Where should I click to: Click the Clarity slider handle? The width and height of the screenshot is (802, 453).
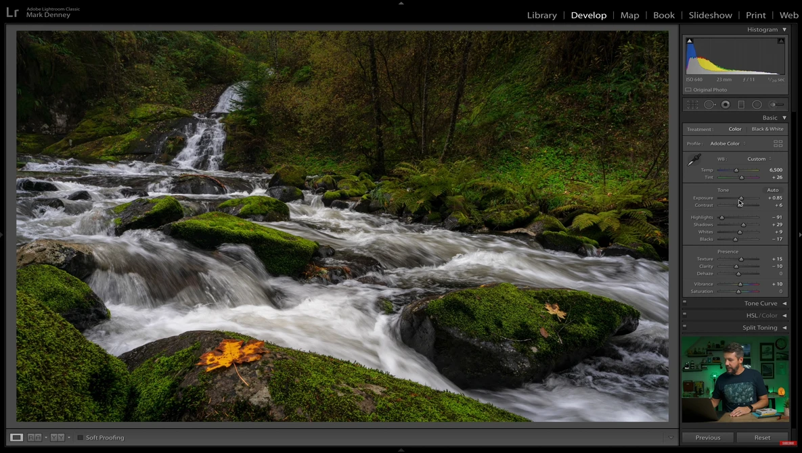[736, 266]
